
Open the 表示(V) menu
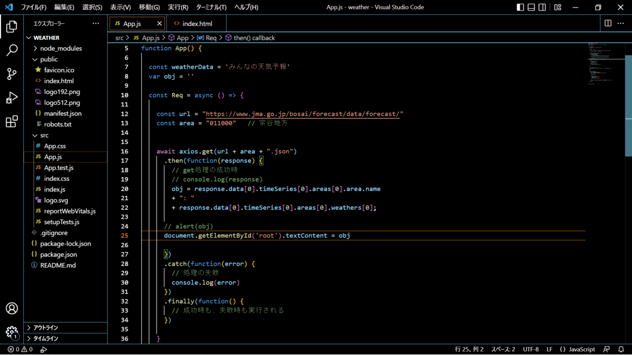pyautogui.click(x=121, y=7)
